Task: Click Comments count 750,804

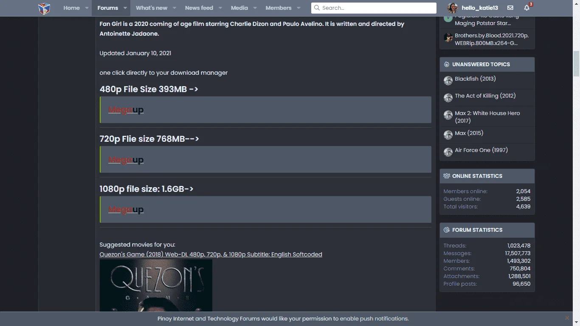Action: [520, 269]
